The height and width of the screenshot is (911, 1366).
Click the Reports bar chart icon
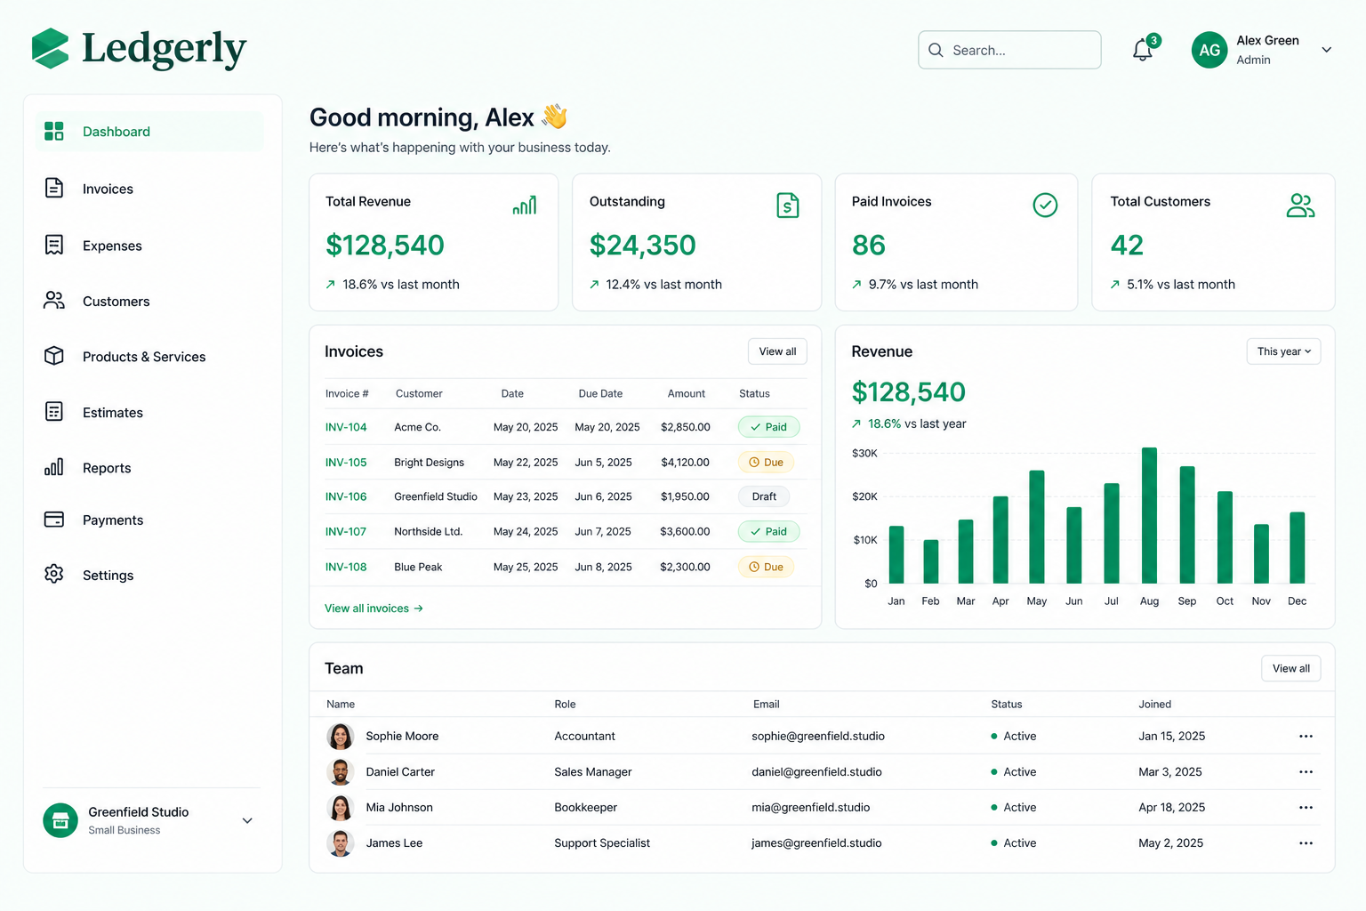(54, 467)
